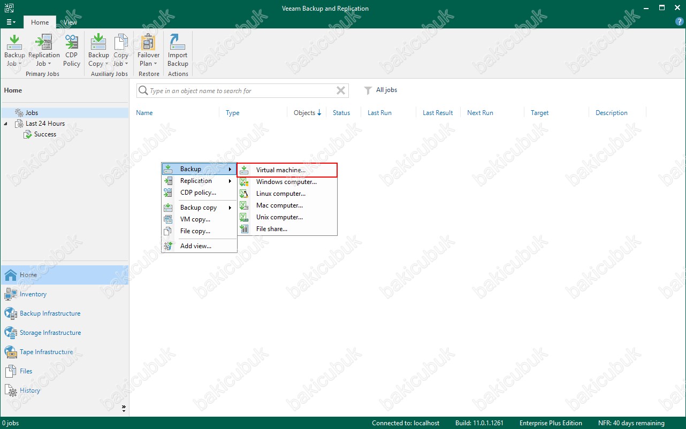Open the History navigation pane

point(64,390)
